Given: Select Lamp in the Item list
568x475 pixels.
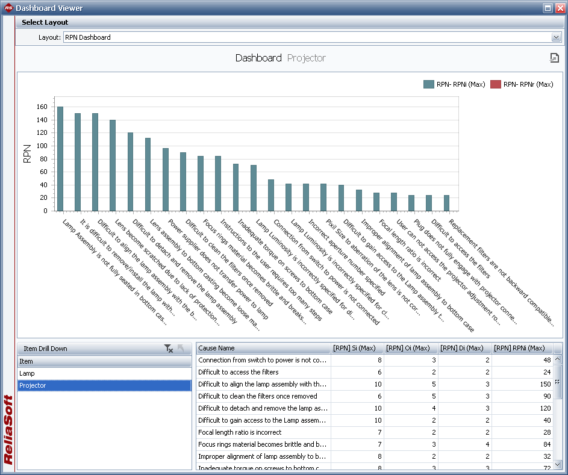Looking at the screenshot, I should [x=27, y=374].
